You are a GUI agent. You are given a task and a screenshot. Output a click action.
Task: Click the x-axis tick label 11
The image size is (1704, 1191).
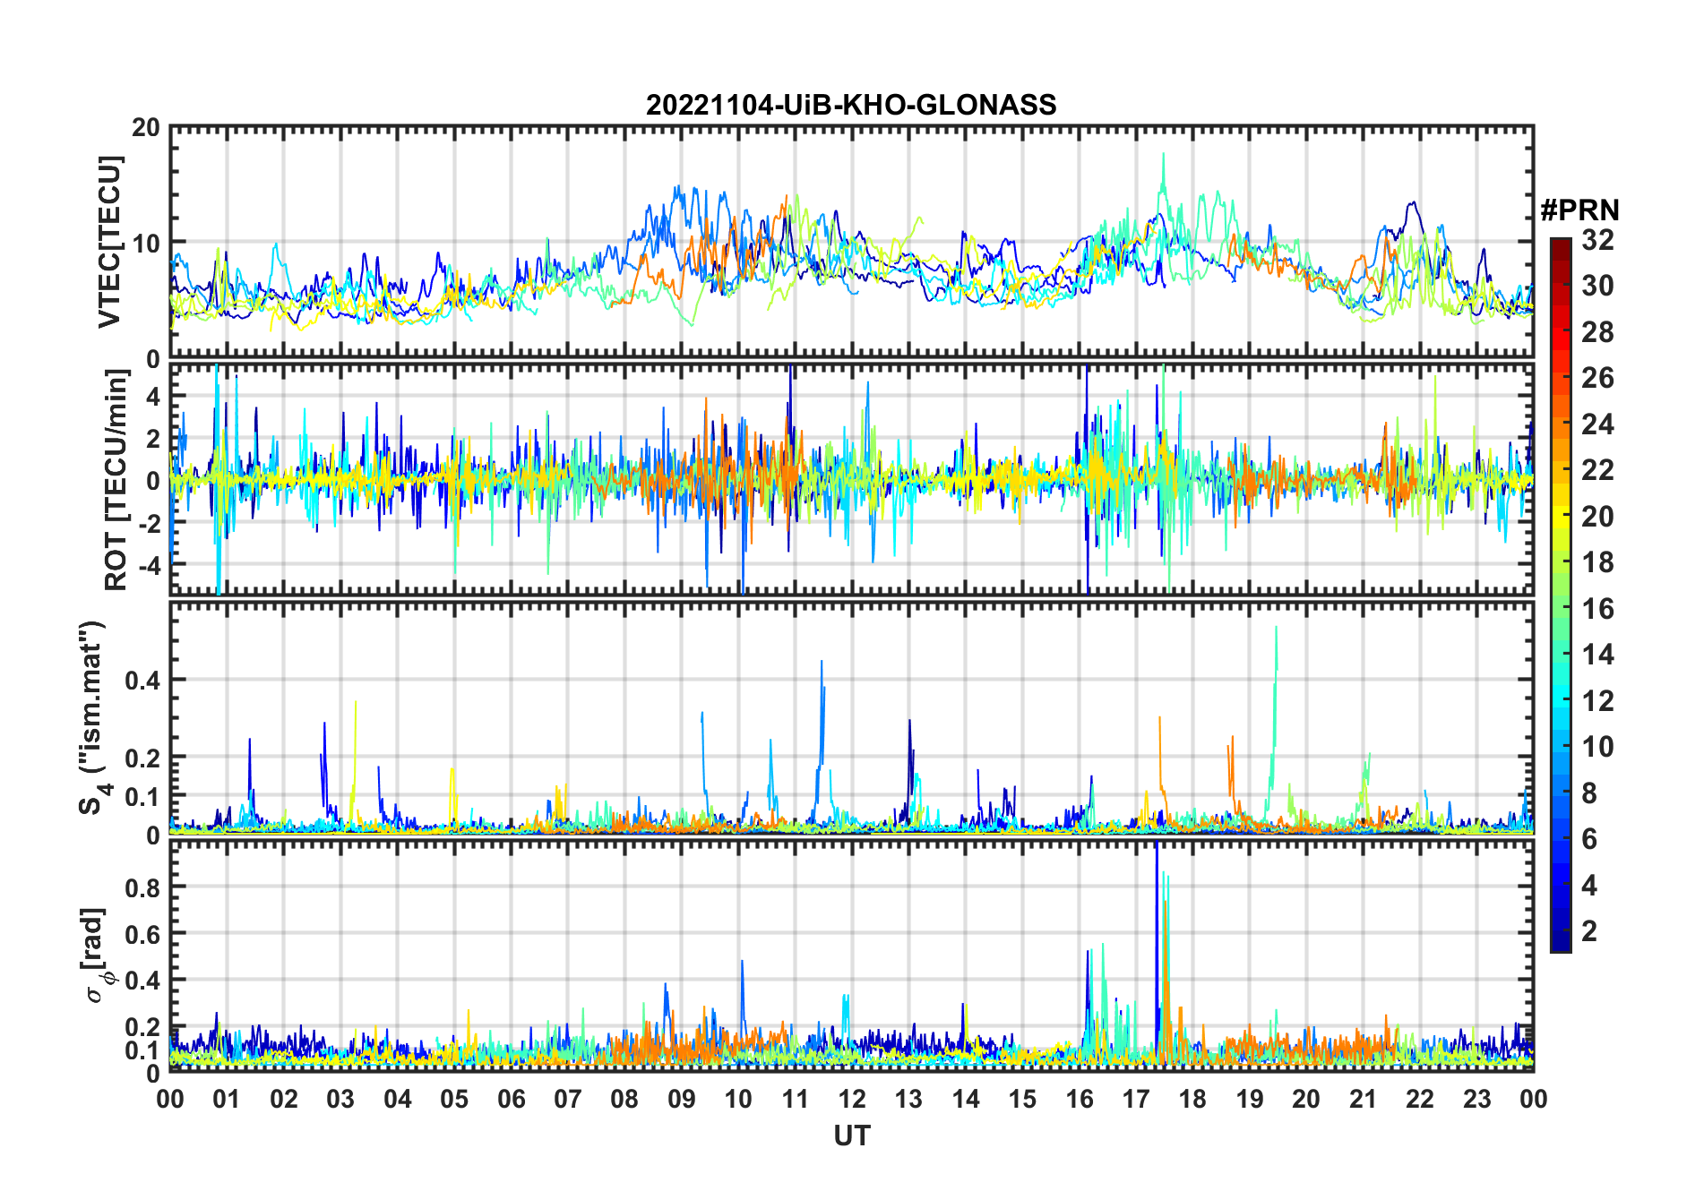tap(796, 1099)
